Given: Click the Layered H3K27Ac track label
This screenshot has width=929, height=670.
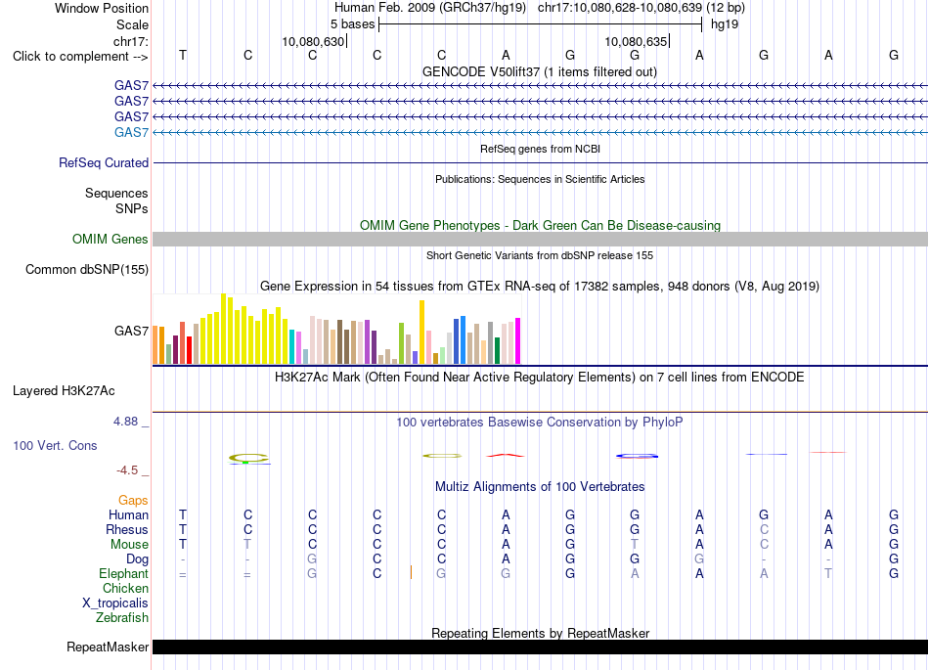Looking at the screenshot, I should [x=64, y=391].
